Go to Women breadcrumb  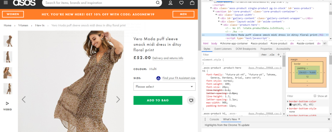click(23, 25)
